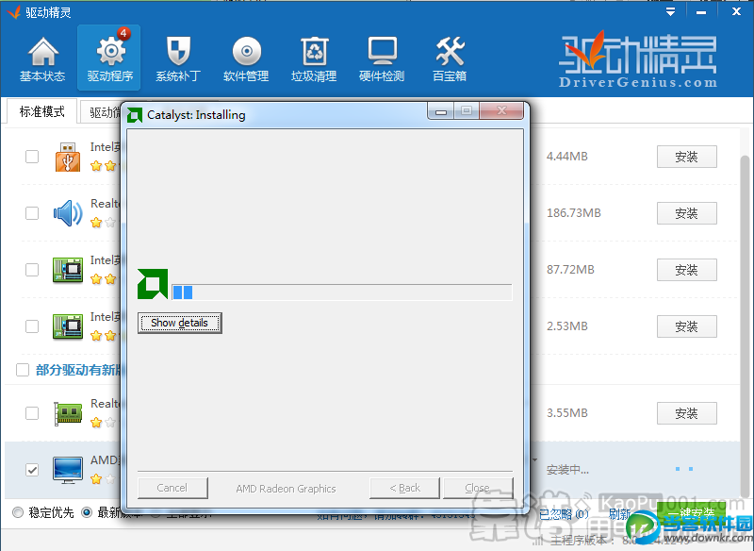The height and width of the screenshot is (551, 754).
Task: Open the 软件管理 disc icon
Action: point(247,51)
